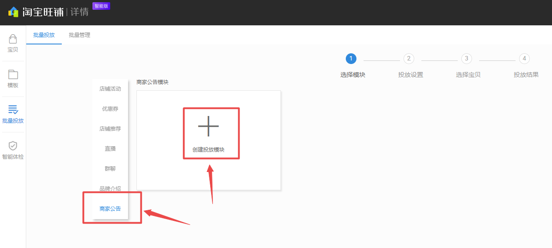
Task: Click step 4 circle
Action: 524,59
